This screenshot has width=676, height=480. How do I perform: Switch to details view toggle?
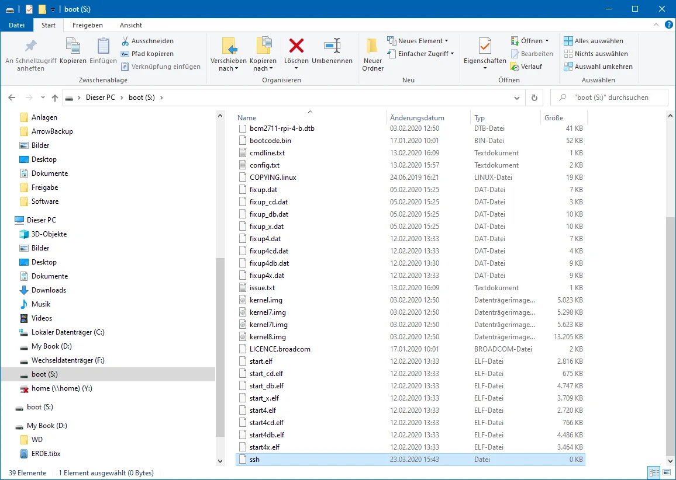click(x=654, y=472)
